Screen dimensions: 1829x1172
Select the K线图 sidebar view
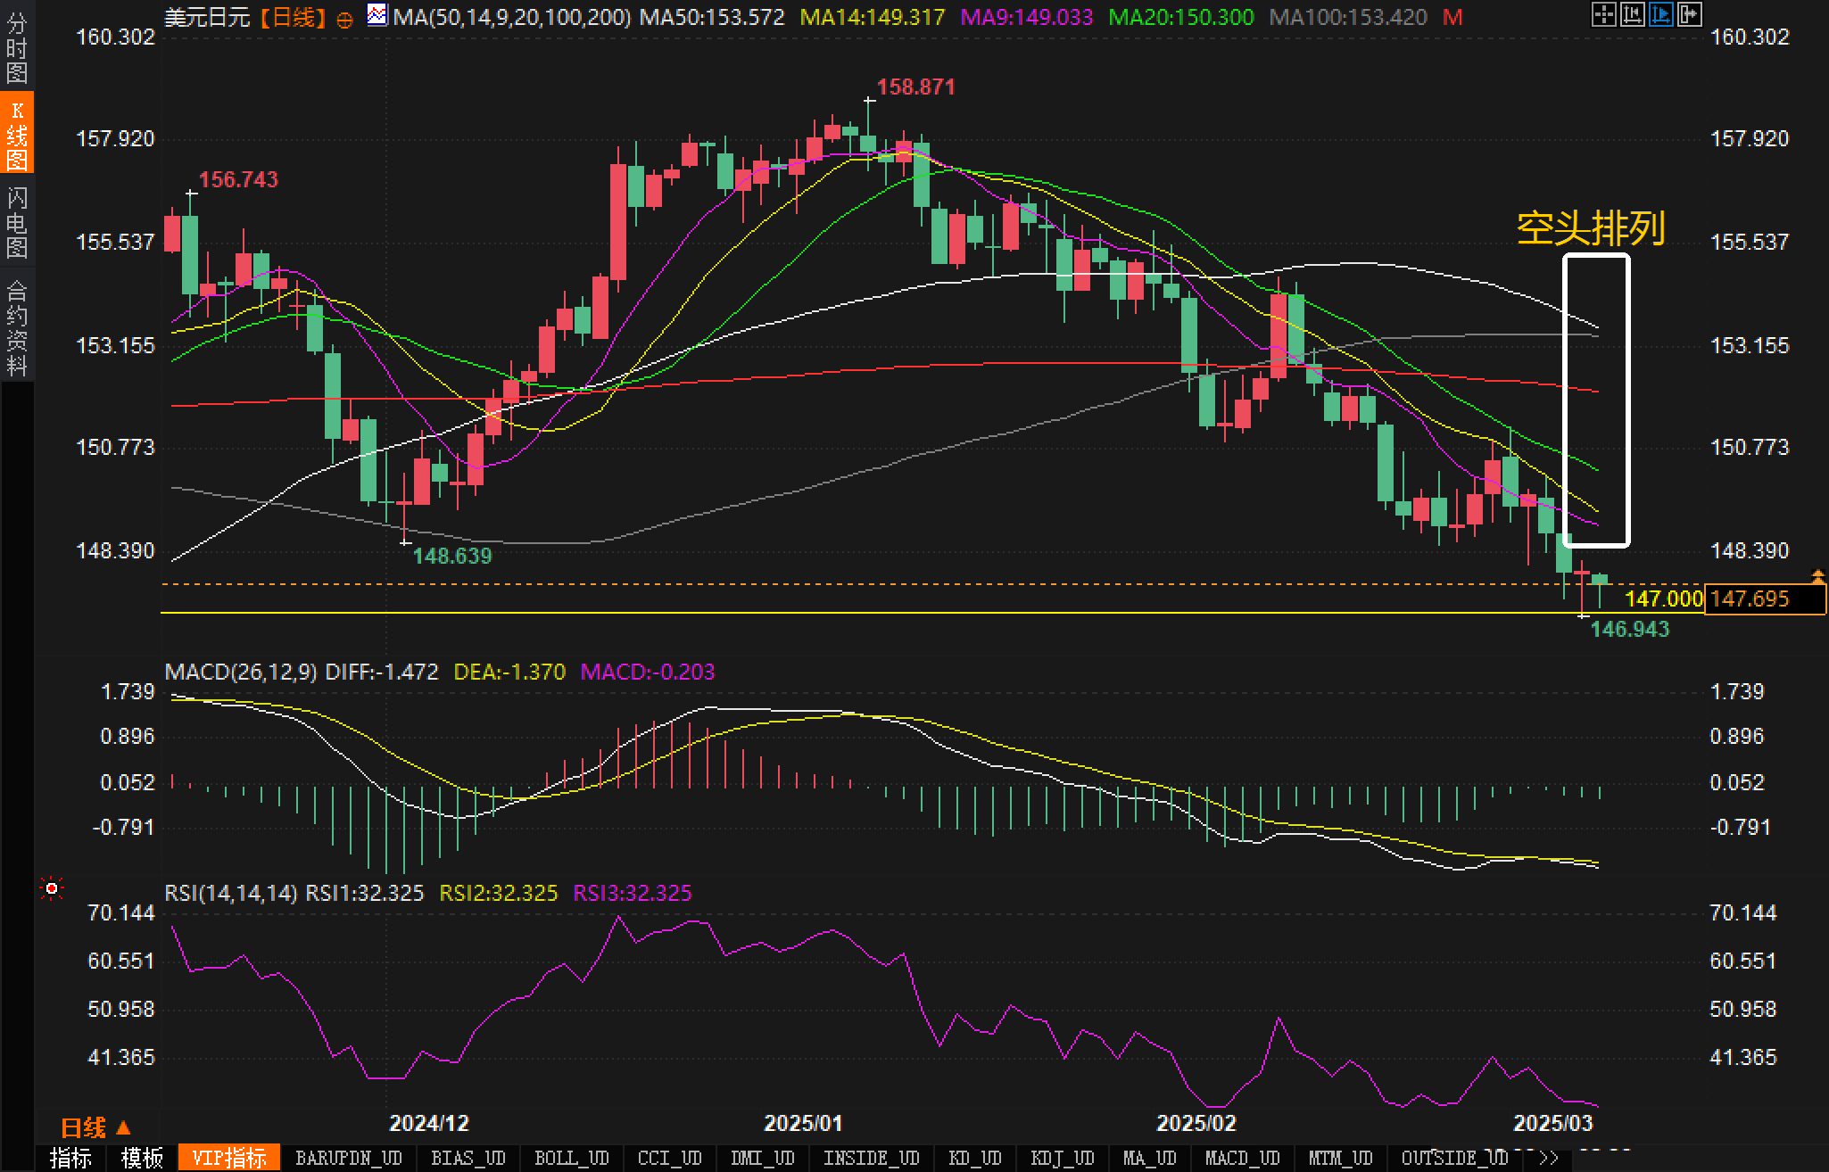click(x=17, y=134)
